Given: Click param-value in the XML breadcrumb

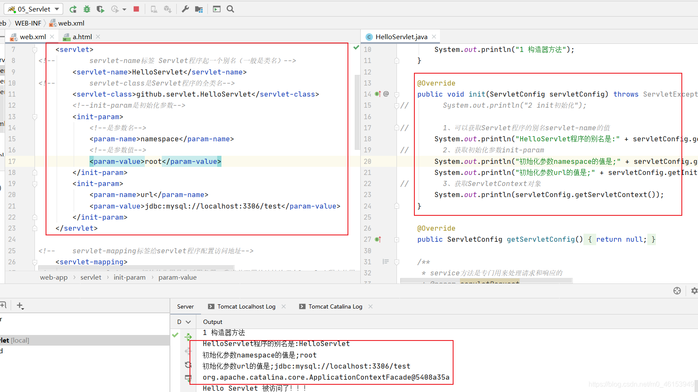Looking at the screenshot, I should 178,278.
